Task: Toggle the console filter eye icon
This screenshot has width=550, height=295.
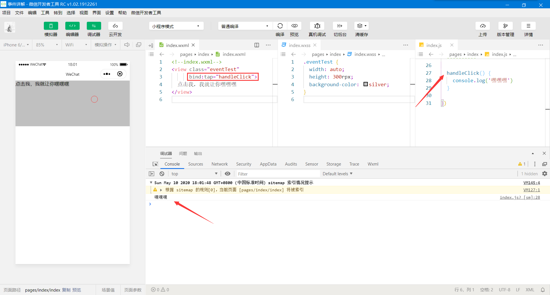Action: [x=227, y=174]
